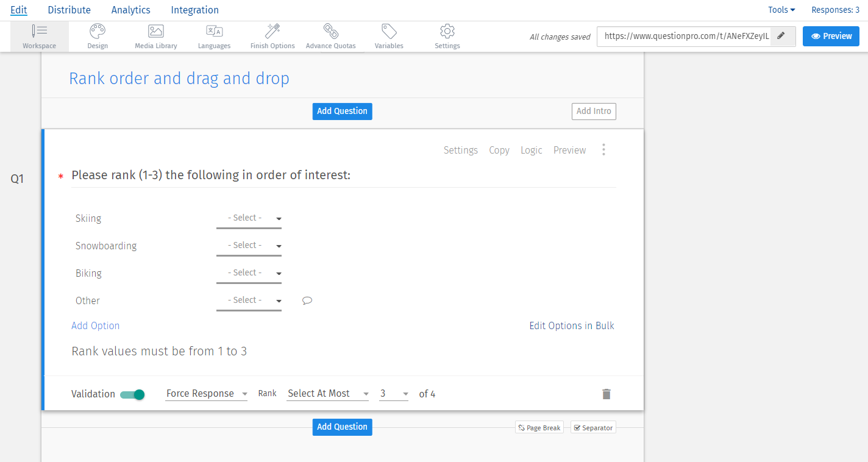868x462 pixels.
Task: Click the Add Question button
Action: pyautogui.click(x=342, y=111)
